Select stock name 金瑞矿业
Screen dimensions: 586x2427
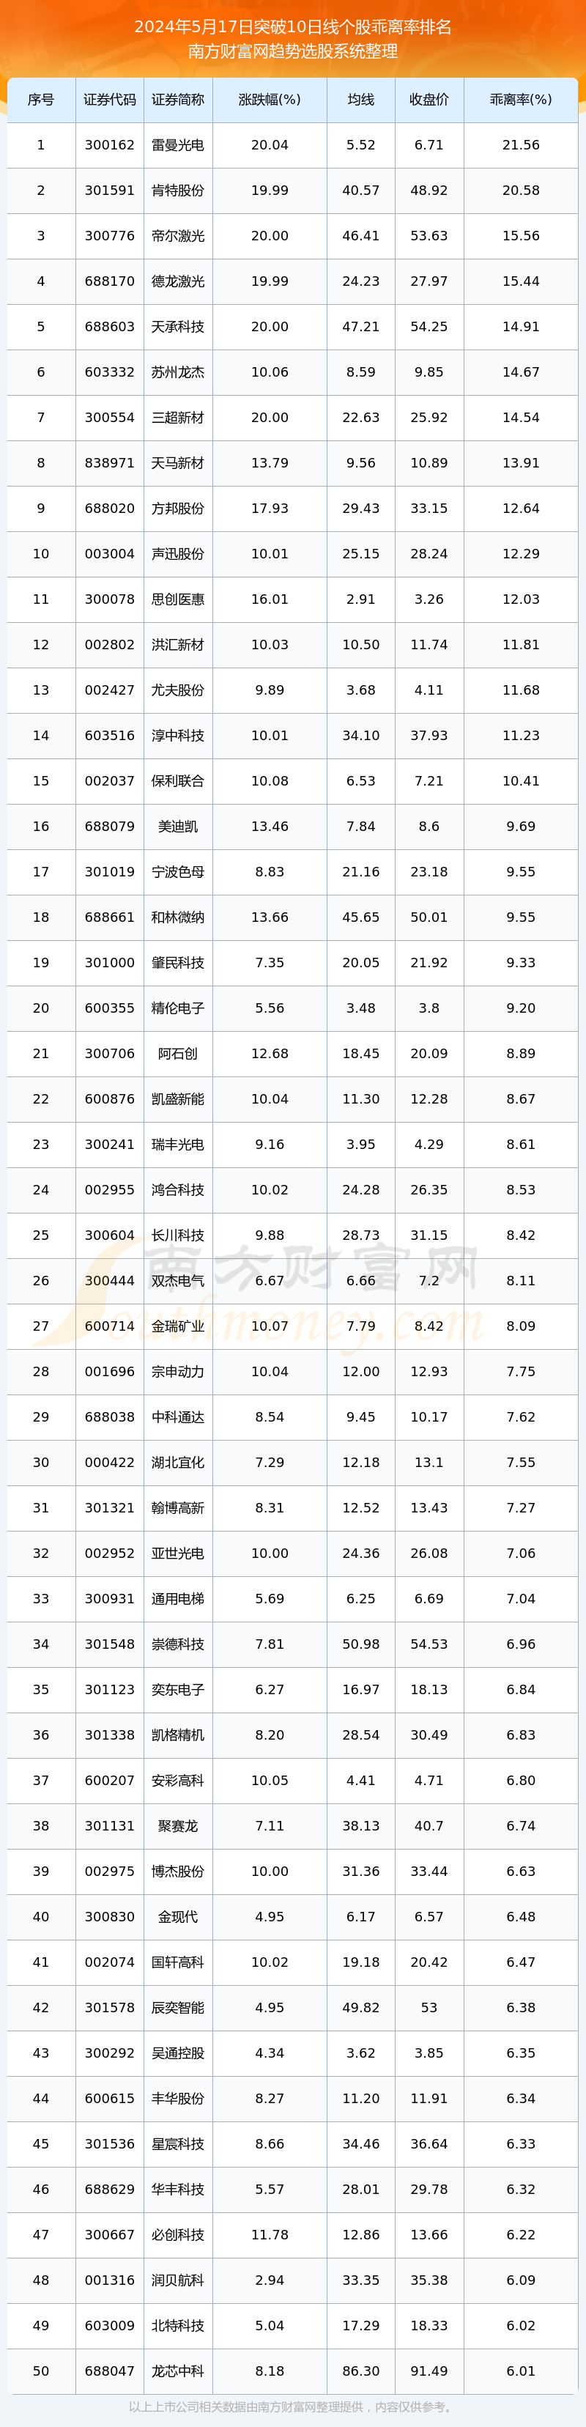pyautogui.click(x=178, y=1326)
